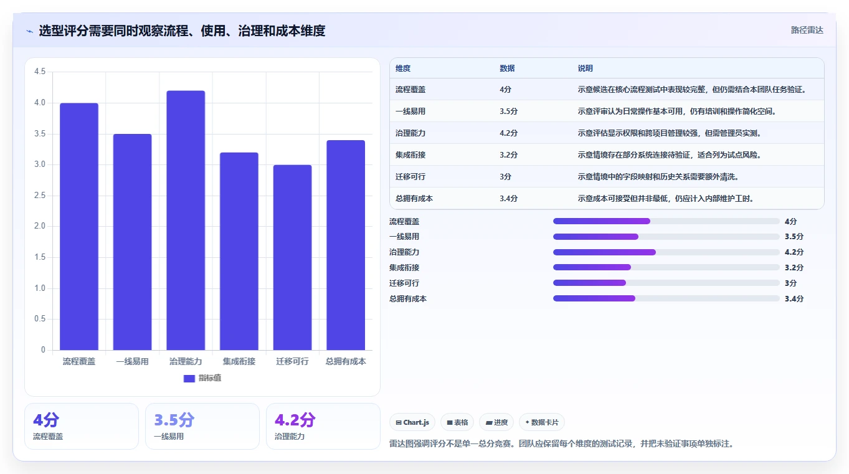
Task: Click the 4分 value in the table
Action: (x=506, y=90)
